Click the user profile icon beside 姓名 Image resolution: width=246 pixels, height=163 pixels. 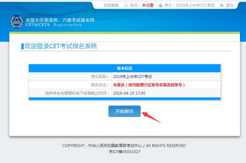pos(126,5)
